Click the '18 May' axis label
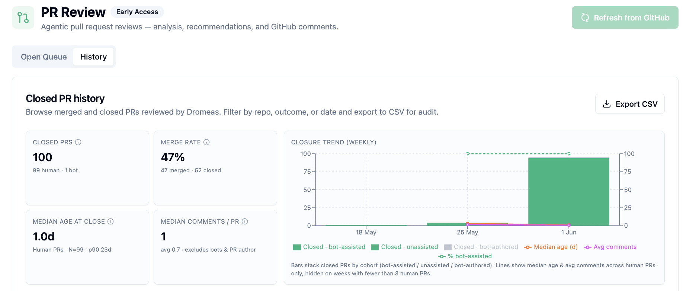Screen dimensions: 683x291 pyautogui.click(x=366, y=232)
